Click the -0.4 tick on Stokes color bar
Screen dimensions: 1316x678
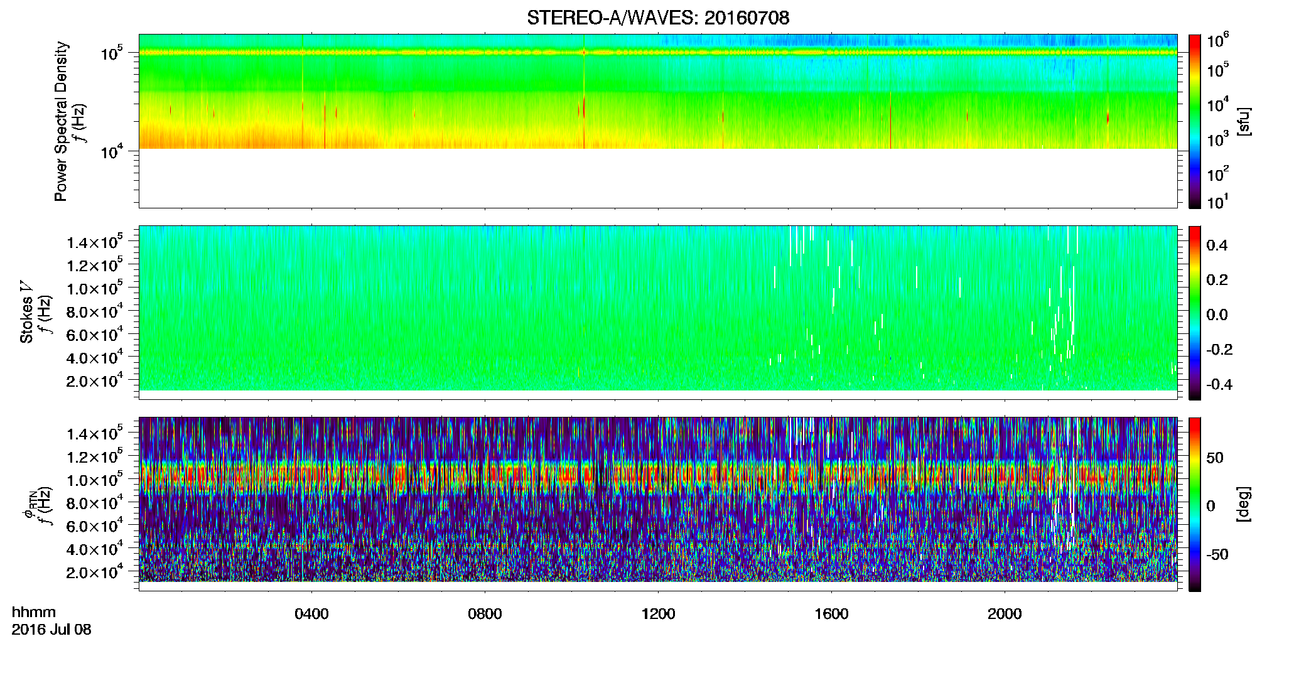[x=1219, y=384]
